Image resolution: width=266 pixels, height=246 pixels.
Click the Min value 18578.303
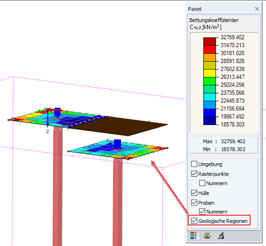click(x=233, y=149)
